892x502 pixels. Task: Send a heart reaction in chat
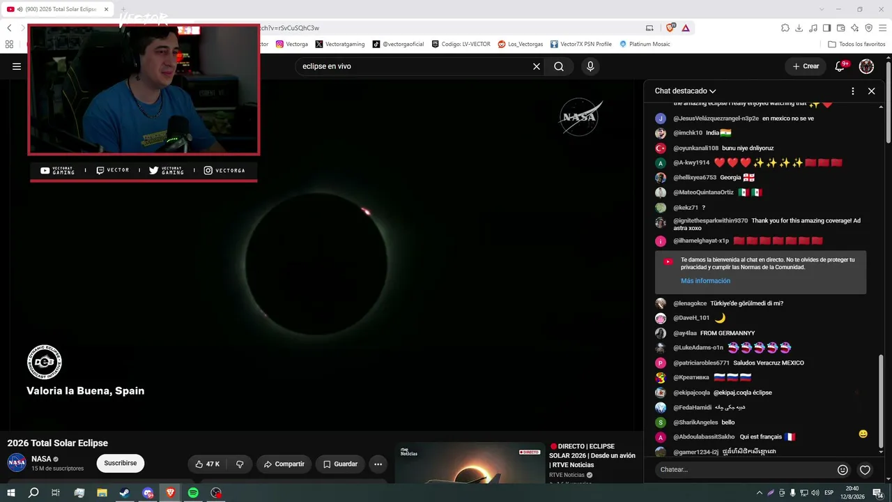[x=865, y=470]
